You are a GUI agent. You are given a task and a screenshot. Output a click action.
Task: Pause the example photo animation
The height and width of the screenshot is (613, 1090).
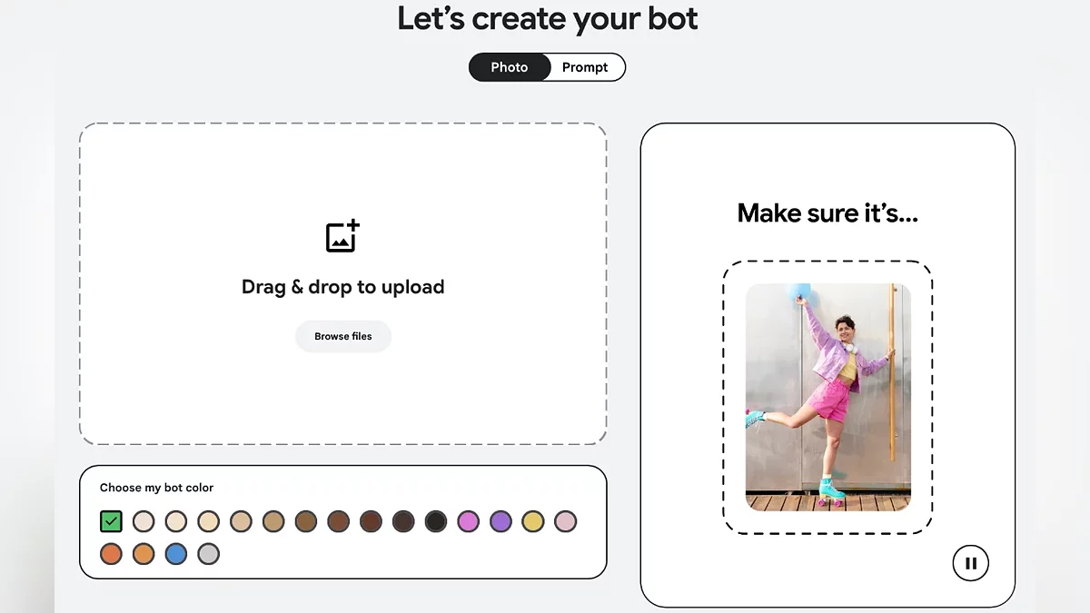970,563
